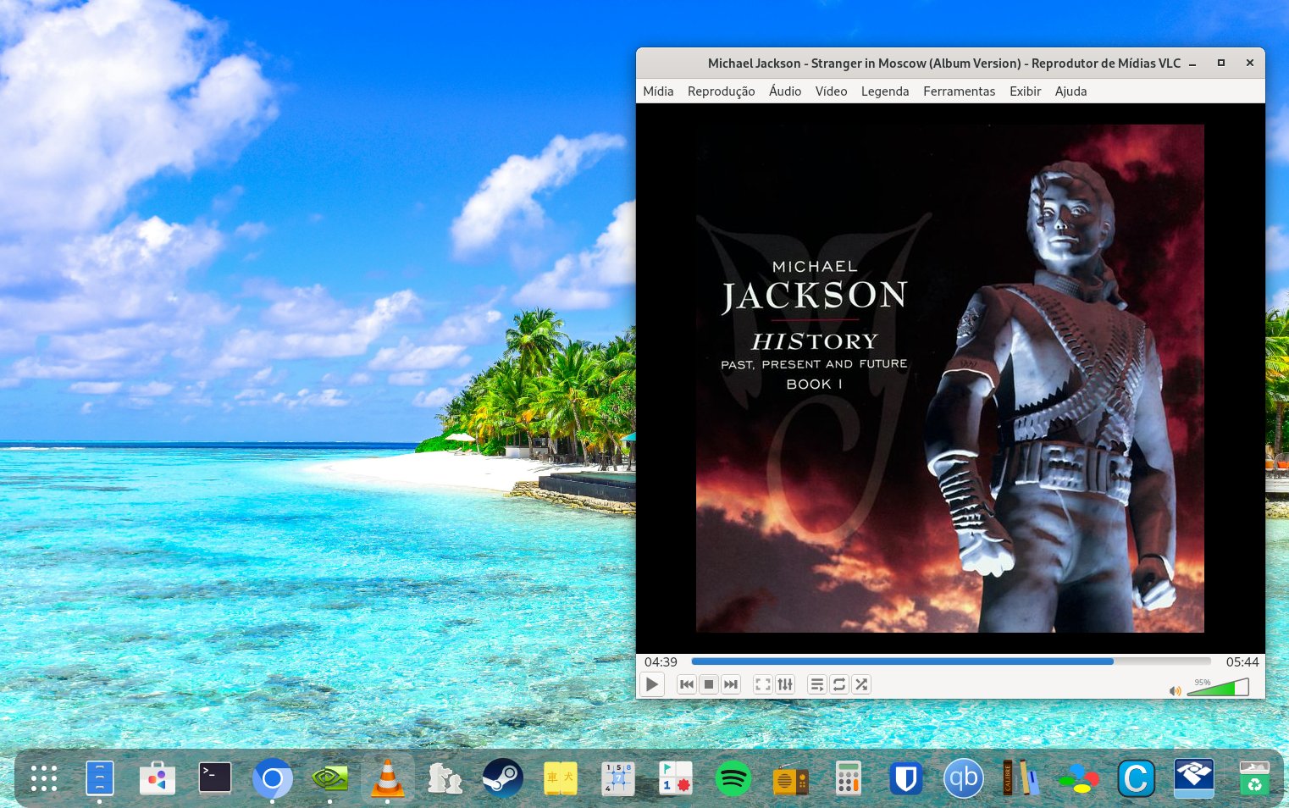This screenshot has height=808, width=1289.
Task: Toggle loop/repeat mode in VLC
Action: tap(839, 684)
